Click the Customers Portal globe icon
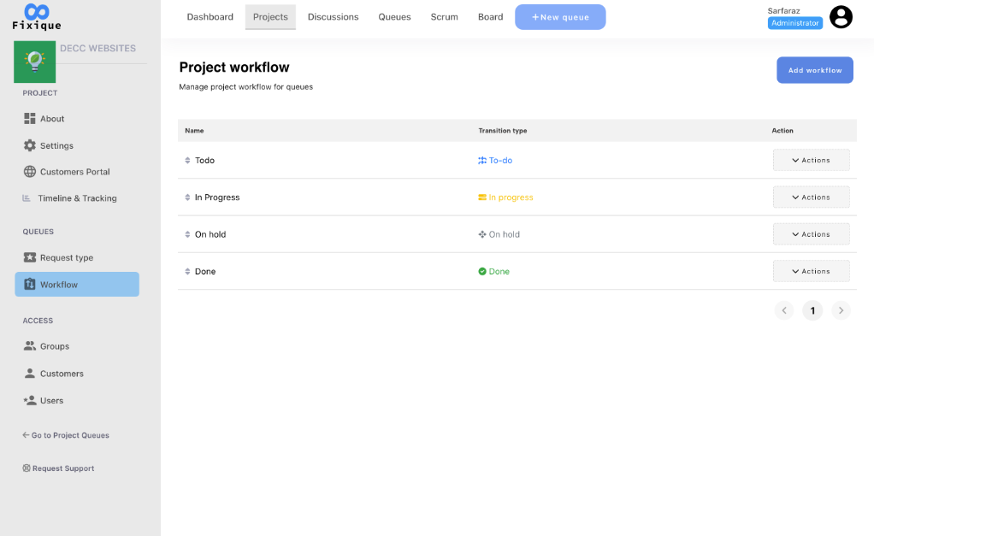Screen dimensions: 986x536 (x=29, y=172)
